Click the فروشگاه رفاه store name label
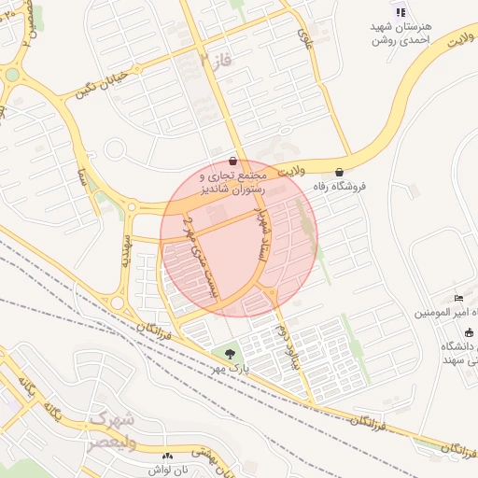 point(339,187)
